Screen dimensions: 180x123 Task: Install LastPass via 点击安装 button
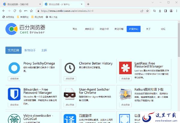click(x=125, y=79)
